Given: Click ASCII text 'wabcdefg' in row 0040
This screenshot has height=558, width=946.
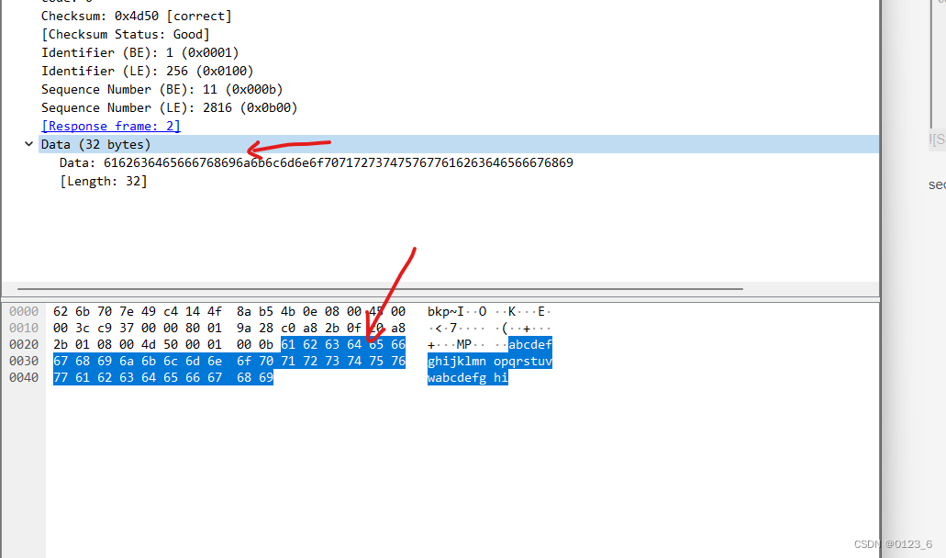Looking at the screenshot, I should (x=457, y=377).
